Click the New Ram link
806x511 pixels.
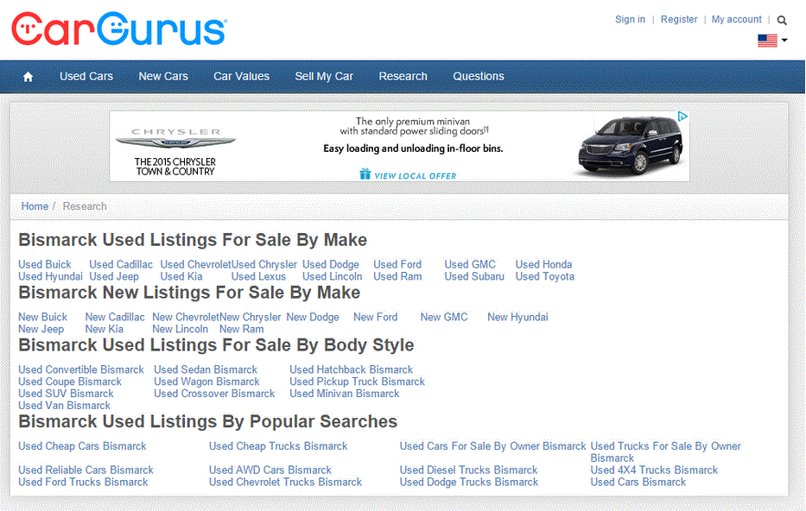coord(242,329)
